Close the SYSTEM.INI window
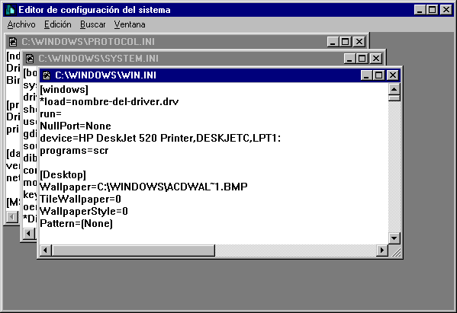 click(x=376, y=59)
